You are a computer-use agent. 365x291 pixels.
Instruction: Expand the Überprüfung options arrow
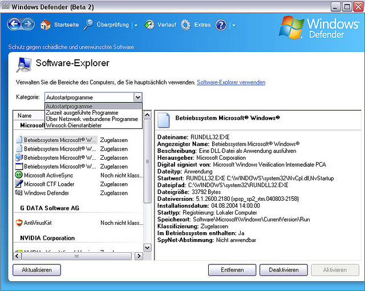pyautogui.click(x=136, y=25)
